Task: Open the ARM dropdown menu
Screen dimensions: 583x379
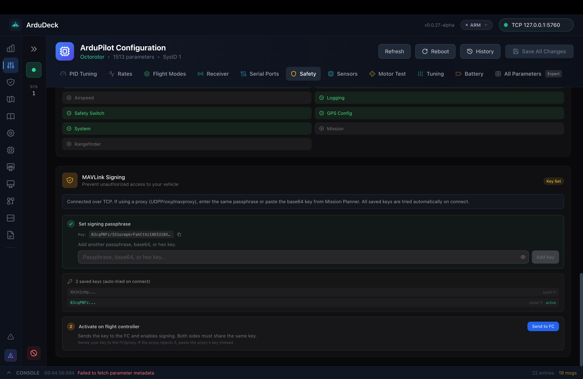Action: [x=476, y=25]
